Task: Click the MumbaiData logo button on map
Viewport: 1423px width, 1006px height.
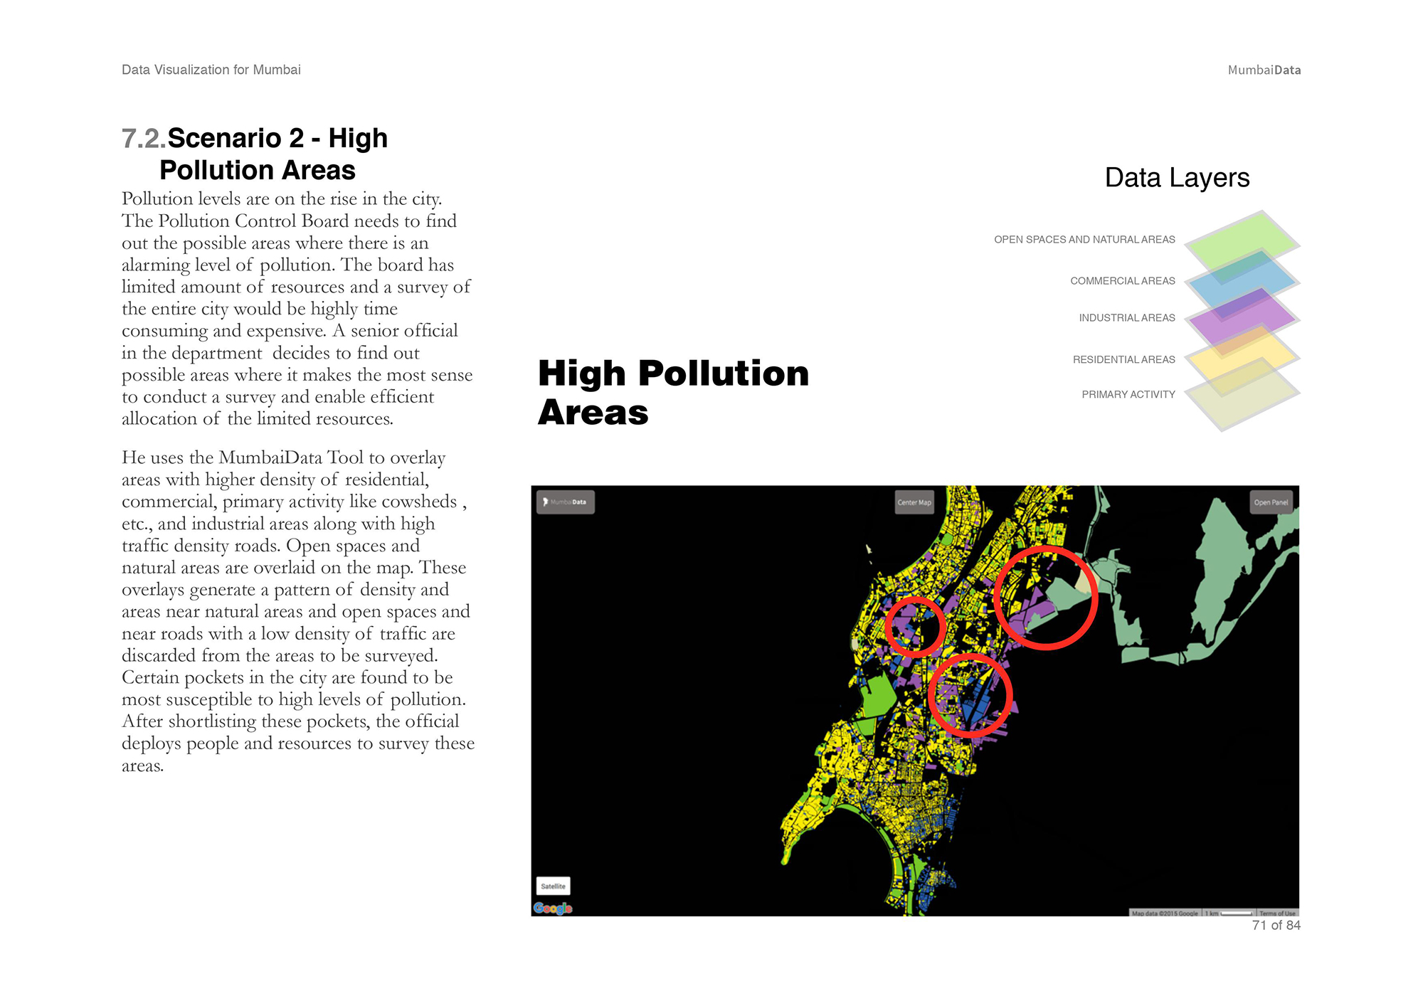Action: pos(566,502)
